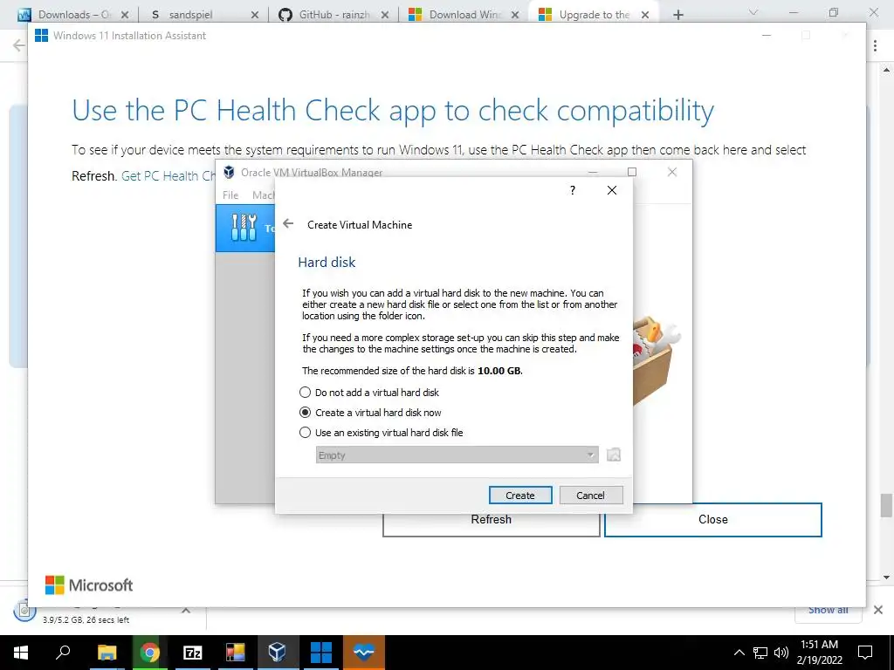
Task: Open the Get PC Health Check link
Action: coord(168,176)
